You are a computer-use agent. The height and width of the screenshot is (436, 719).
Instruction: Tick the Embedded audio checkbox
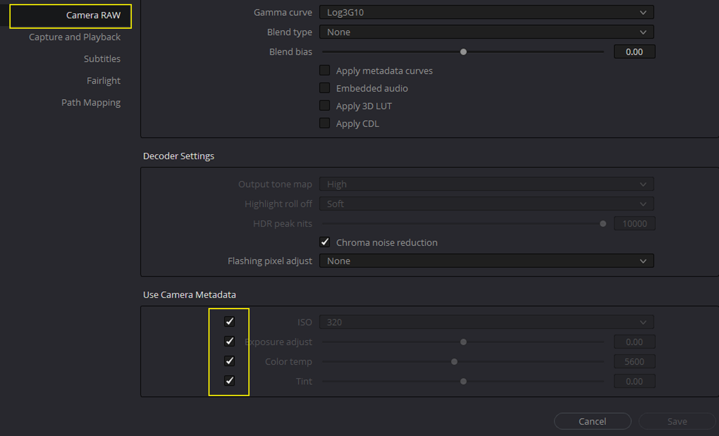(325, 88)
